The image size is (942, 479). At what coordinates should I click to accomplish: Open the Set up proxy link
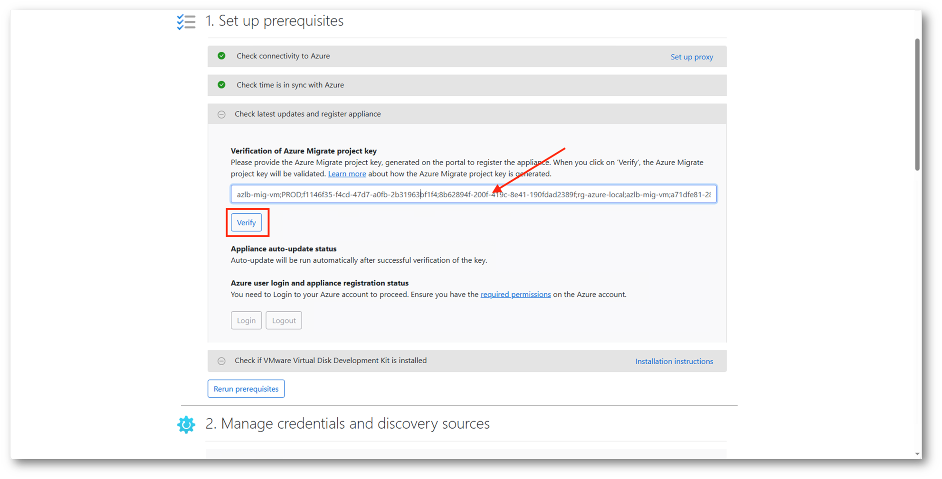point(691,57)
